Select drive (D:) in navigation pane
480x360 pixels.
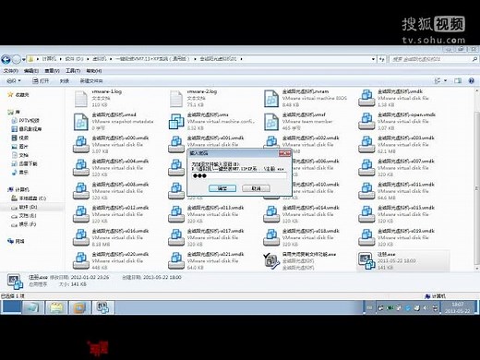24,207
